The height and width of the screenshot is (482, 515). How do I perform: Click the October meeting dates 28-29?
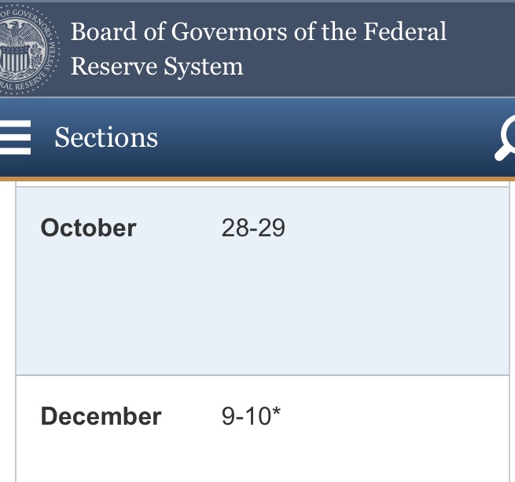pos(253,228)
